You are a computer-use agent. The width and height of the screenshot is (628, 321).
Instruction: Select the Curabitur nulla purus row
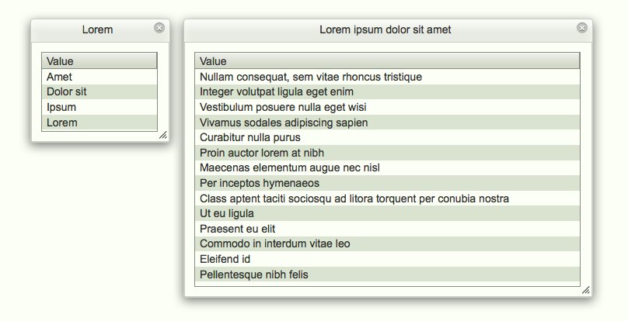(x=387, y=137)
